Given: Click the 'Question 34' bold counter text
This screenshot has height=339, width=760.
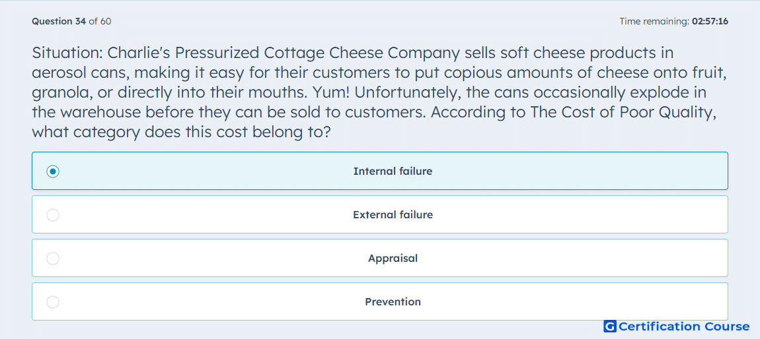Looking at the screenshot, I should point(59,21).
